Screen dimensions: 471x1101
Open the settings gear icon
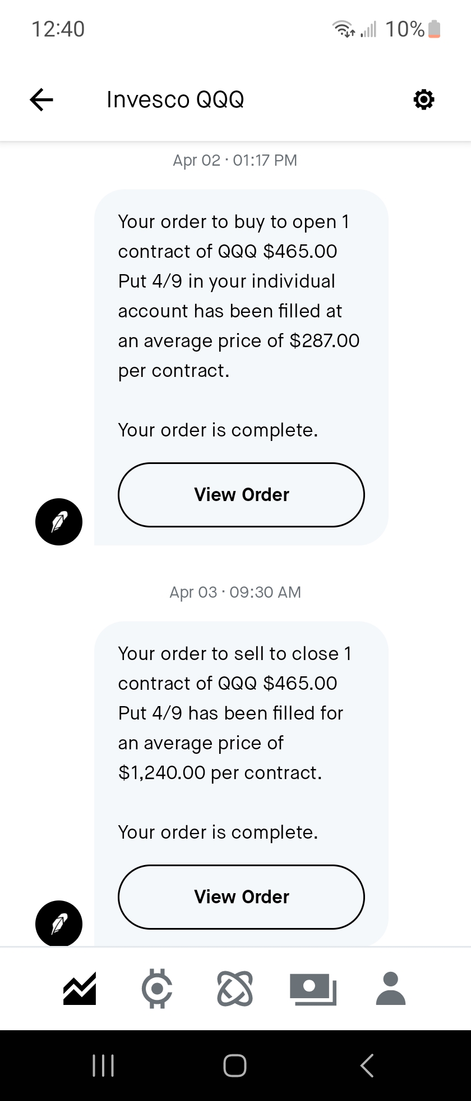423,100
